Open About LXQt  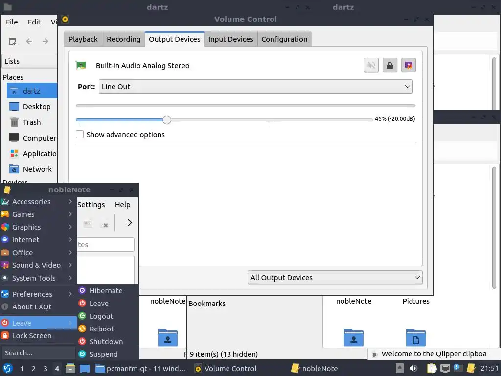(x=38, y=307)
